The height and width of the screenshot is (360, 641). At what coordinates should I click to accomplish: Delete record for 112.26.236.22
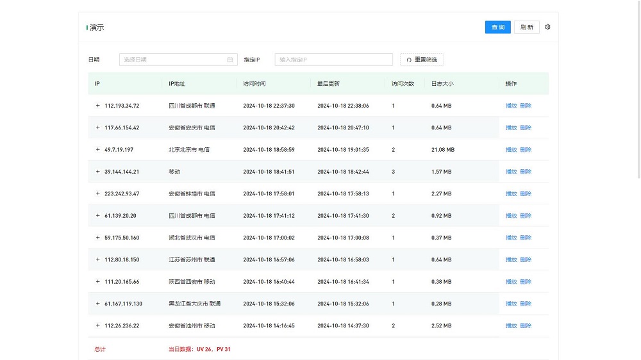(x=526, y=326)
